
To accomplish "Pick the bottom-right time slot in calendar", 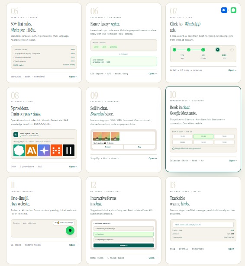I will click(224, 142).
